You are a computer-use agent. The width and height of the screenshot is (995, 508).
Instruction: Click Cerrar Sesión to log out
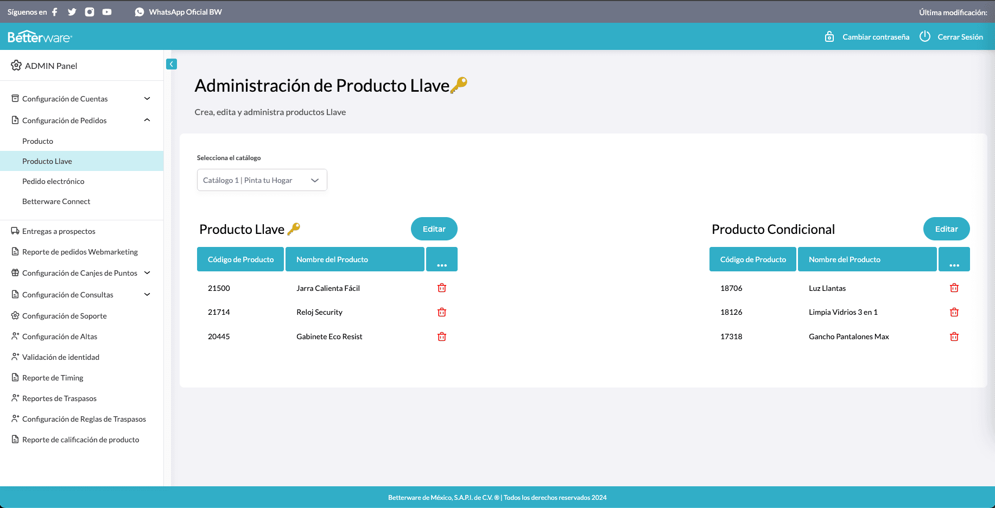(x=960, y=37)
